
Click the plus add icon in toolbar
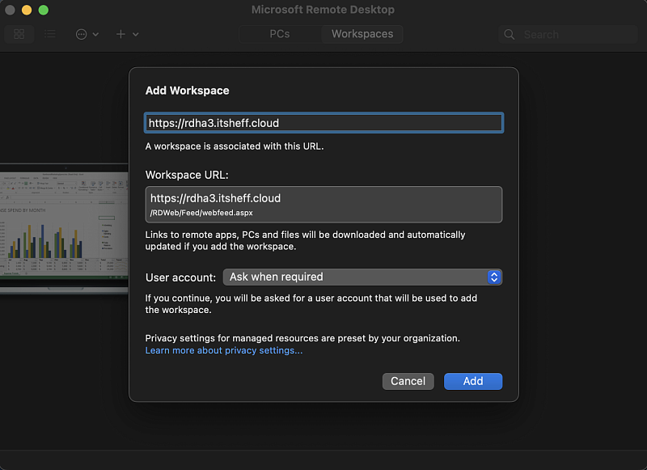pos(121,34)
